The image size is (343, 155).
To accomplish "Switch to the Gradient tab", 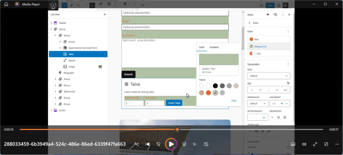I will 214,47.
